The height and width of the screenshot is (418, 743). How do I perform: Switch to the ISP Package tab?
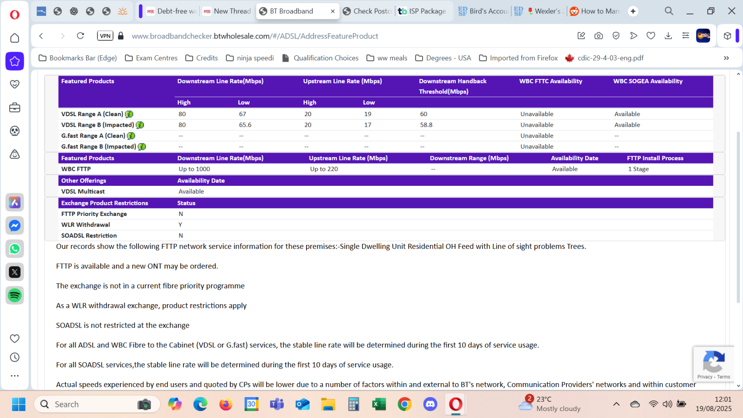pos(423,11)
